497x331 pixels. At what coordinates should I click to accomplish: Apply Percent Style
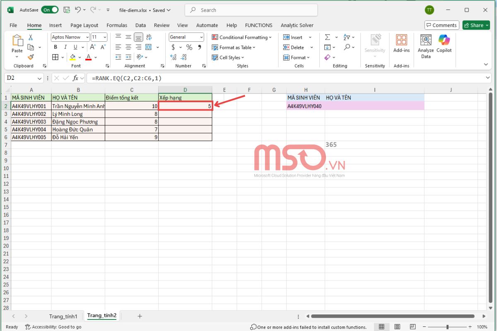coord(189,47)
